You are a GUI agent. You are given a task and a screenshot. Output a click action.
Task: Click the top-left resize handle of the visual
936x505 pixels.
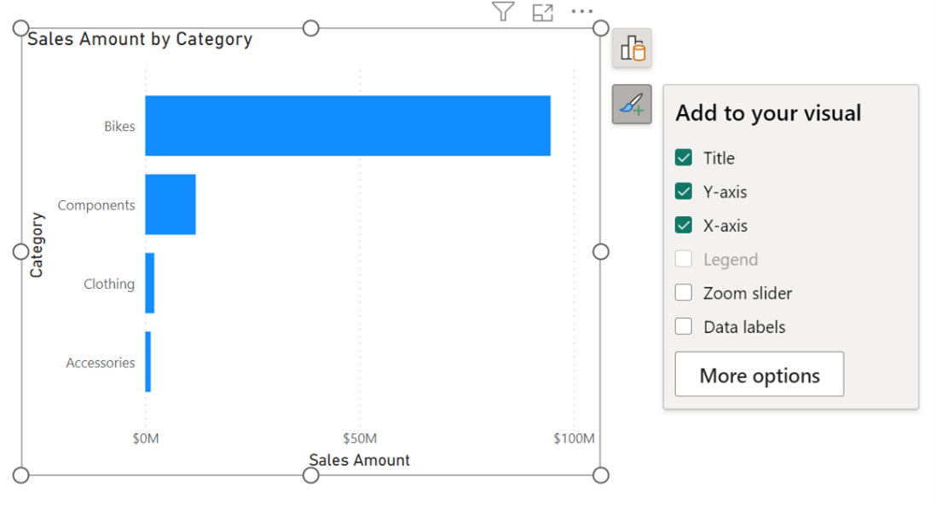pos(21,28)
